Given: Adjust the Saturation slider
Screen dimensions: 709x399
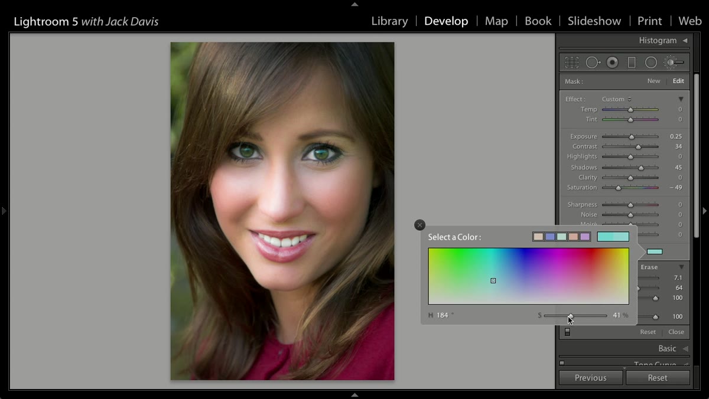Looking at the screenshot, I should coord(630,188).
